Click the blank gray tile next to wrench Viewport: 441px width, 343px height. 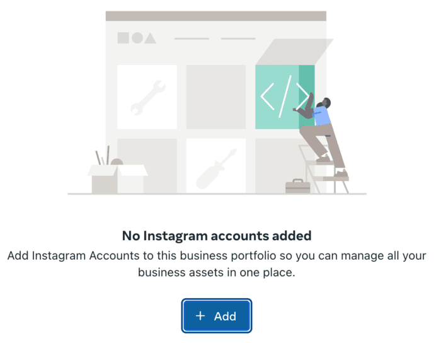click(x=215, y=96)
